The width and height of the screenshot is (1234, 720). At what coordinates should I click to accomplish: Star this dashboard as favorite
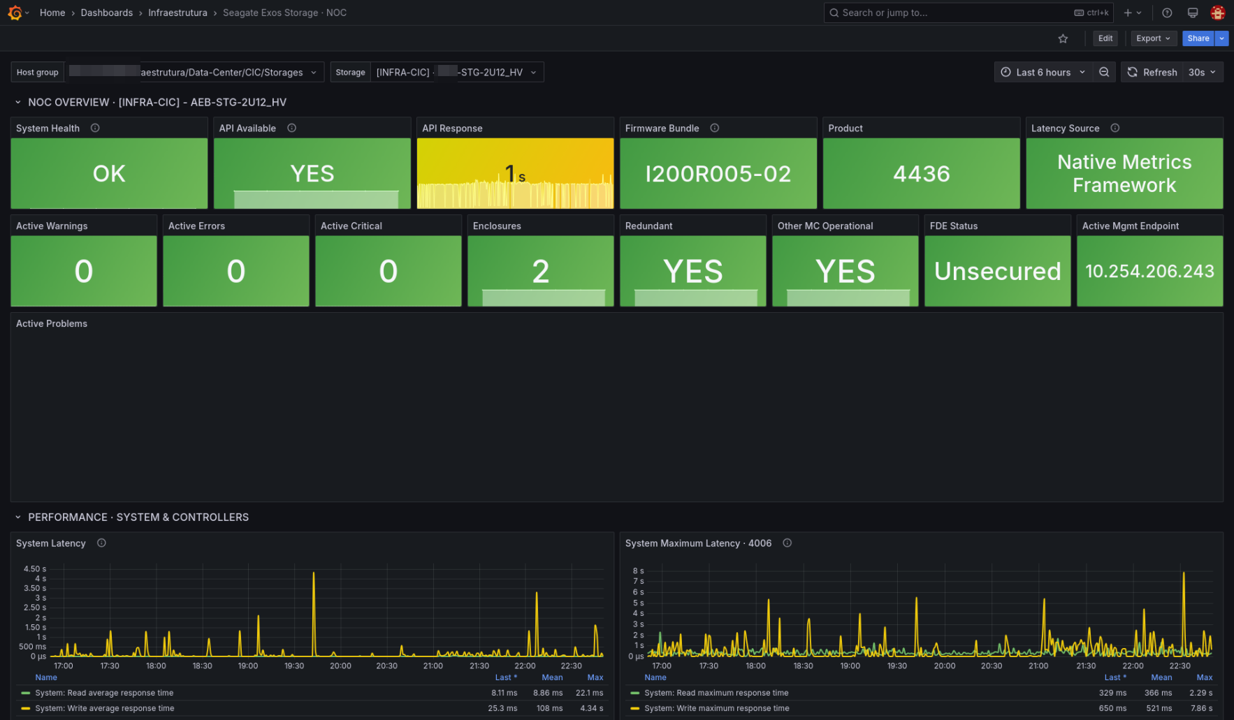click(1063, 38)
